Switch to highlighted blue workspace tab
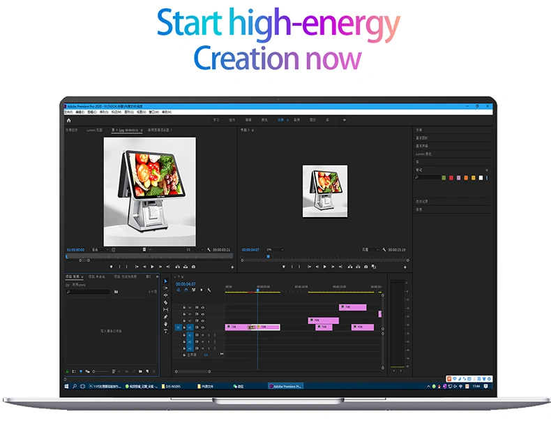 [280, 120]
